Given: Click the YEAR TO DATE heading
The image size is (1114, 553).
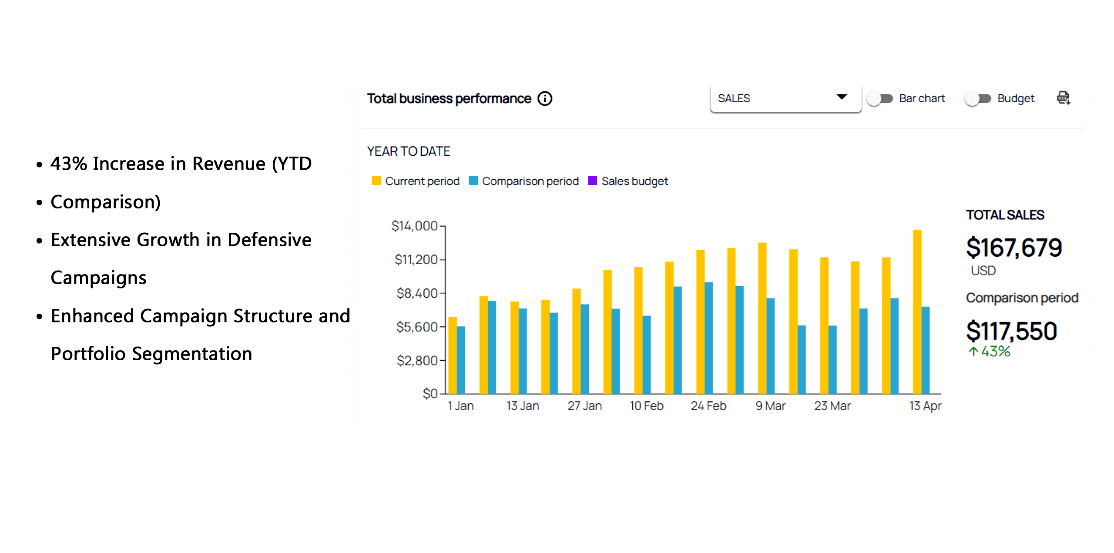Looking at the screenshot, I should tap(408, 151).
